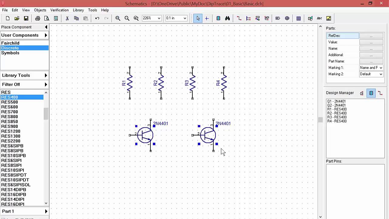
Task: Copy the selected objects
Action: 76,18
